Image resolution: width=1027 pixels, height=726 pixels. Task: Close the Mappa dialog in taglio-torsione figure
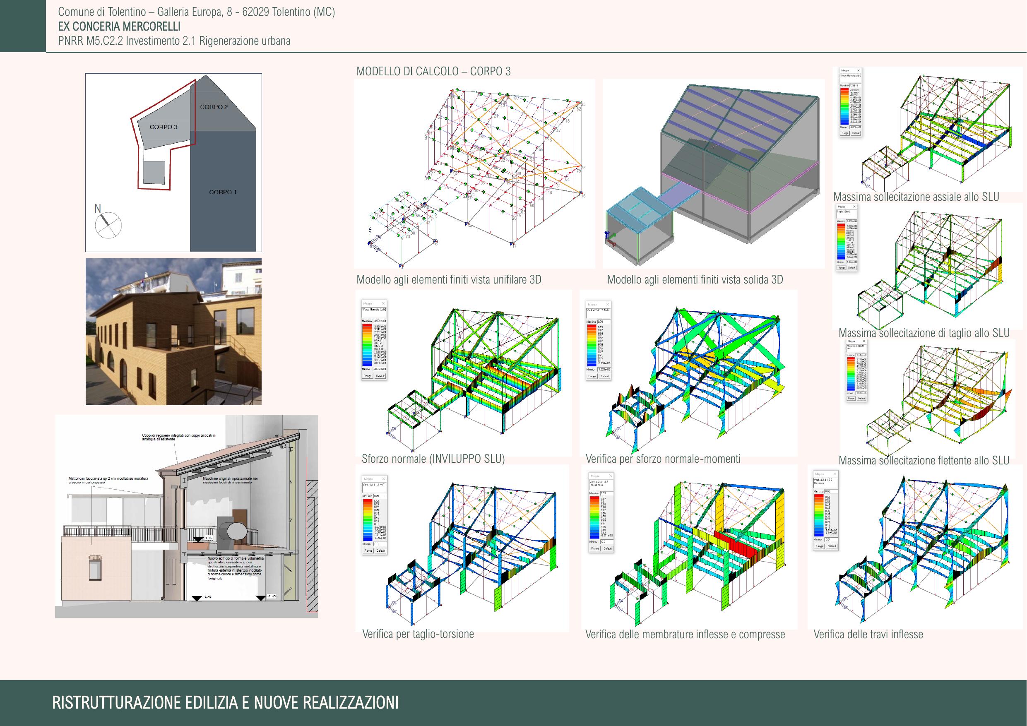383,478
